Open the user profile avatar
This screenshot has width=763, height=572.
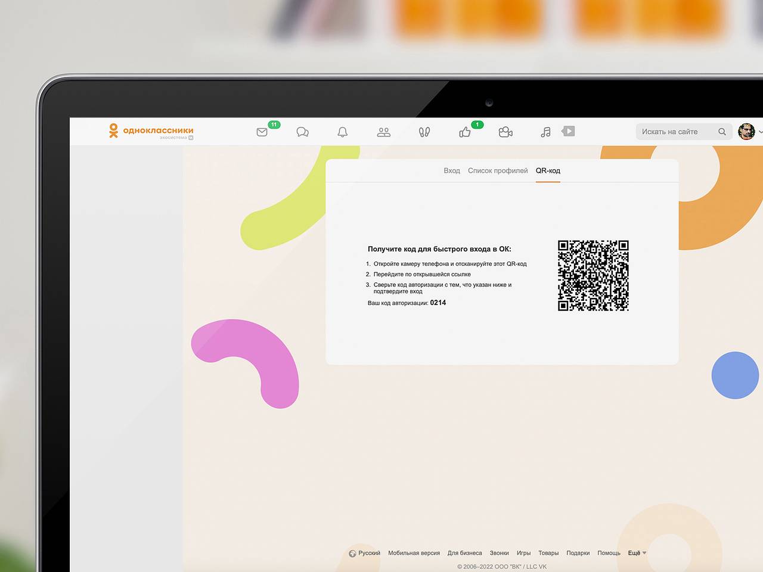point(746,132)
